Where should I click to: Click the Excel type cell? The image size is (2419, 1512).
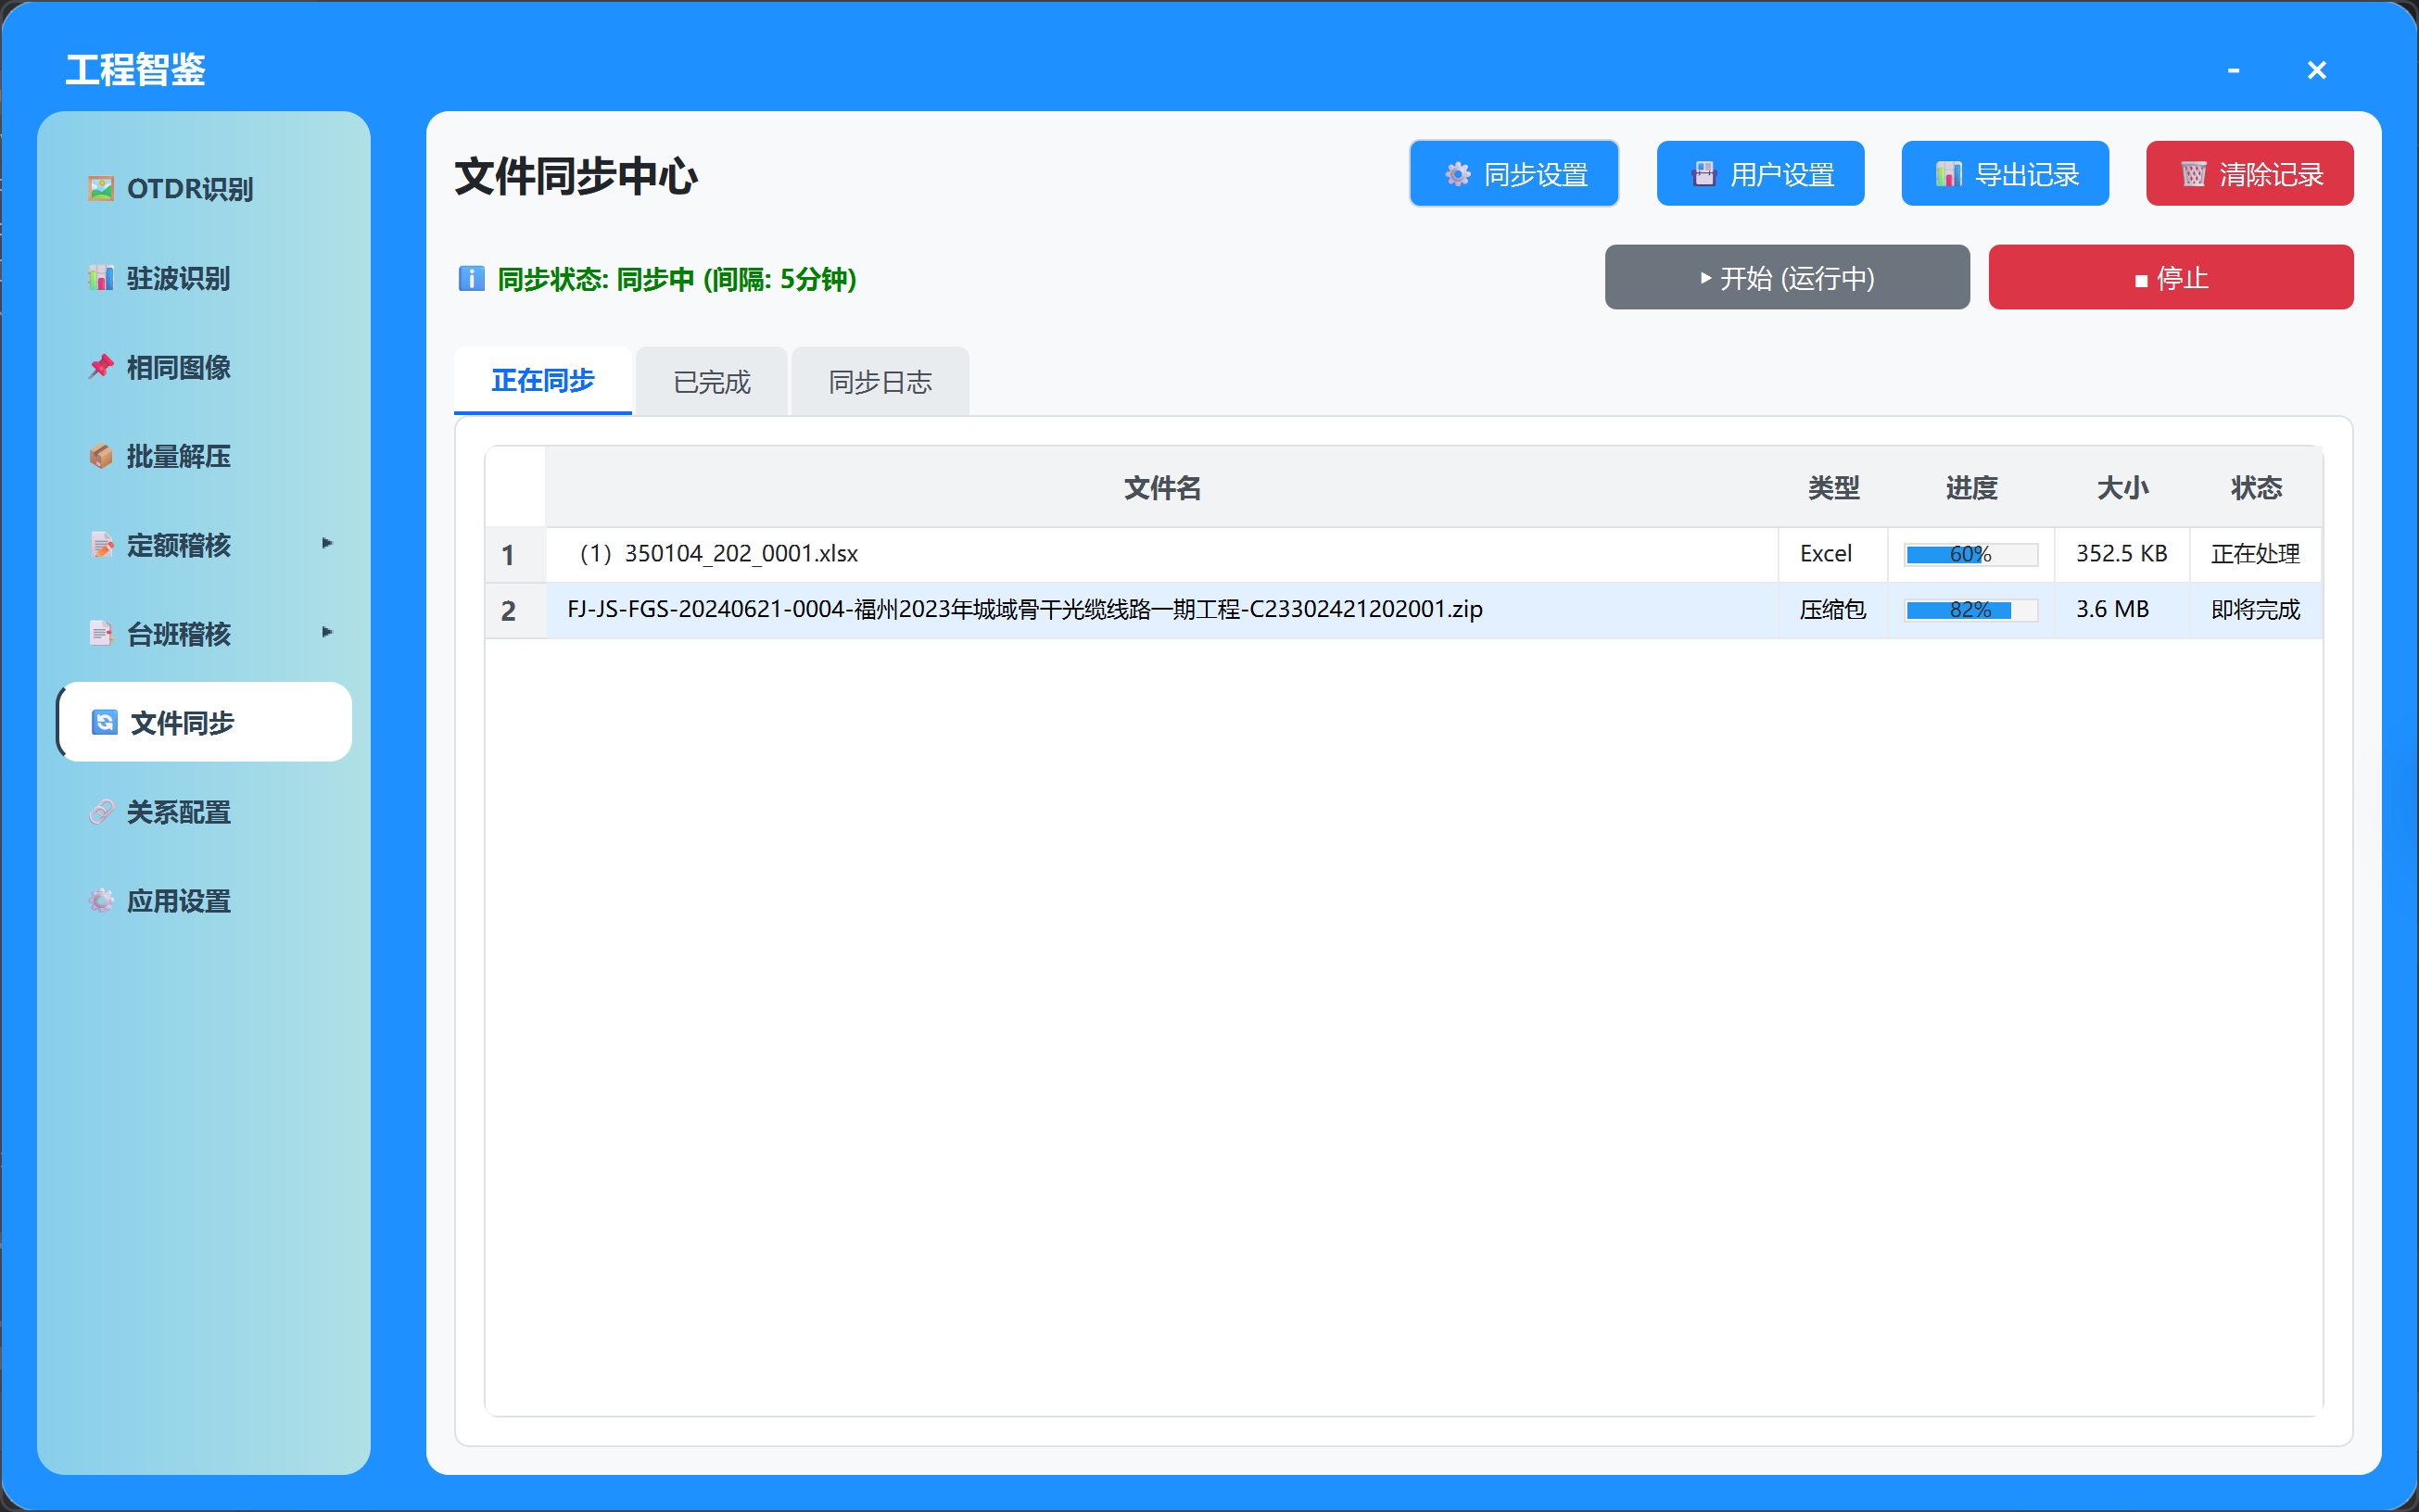[1832, 554]
